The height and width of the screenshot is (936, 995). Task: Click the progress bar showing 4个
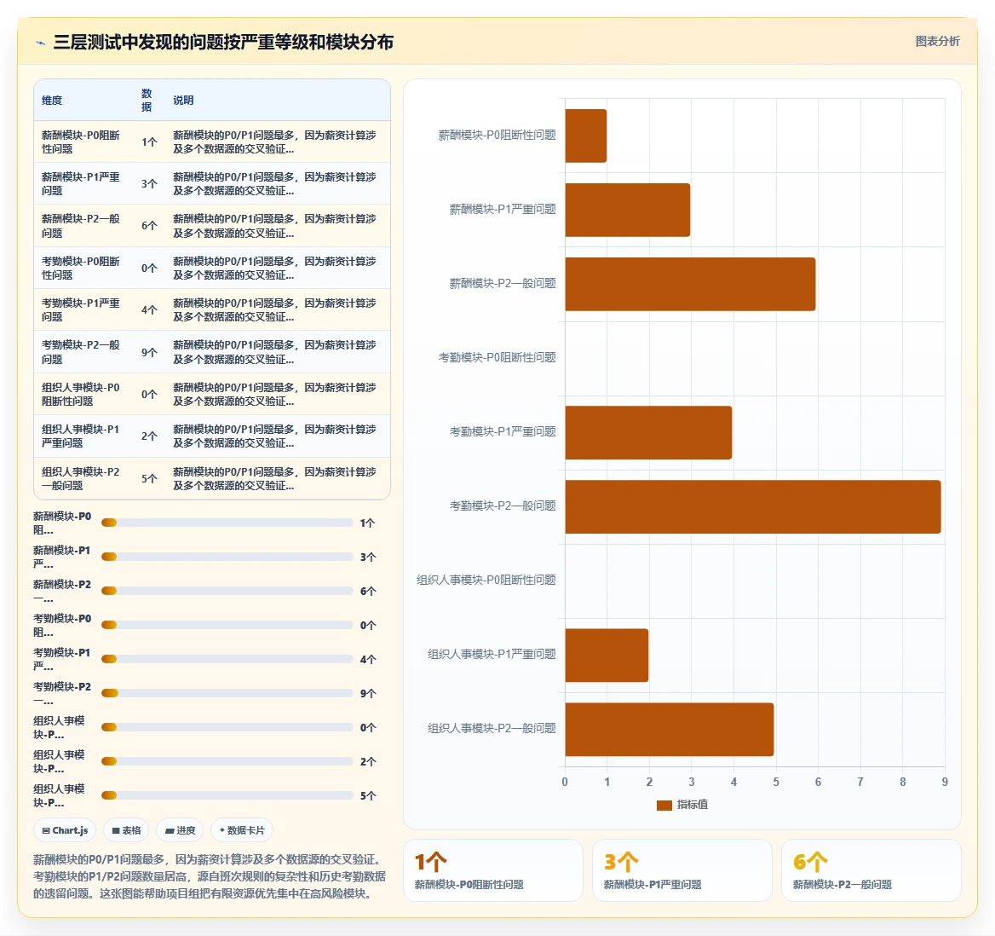227,659
